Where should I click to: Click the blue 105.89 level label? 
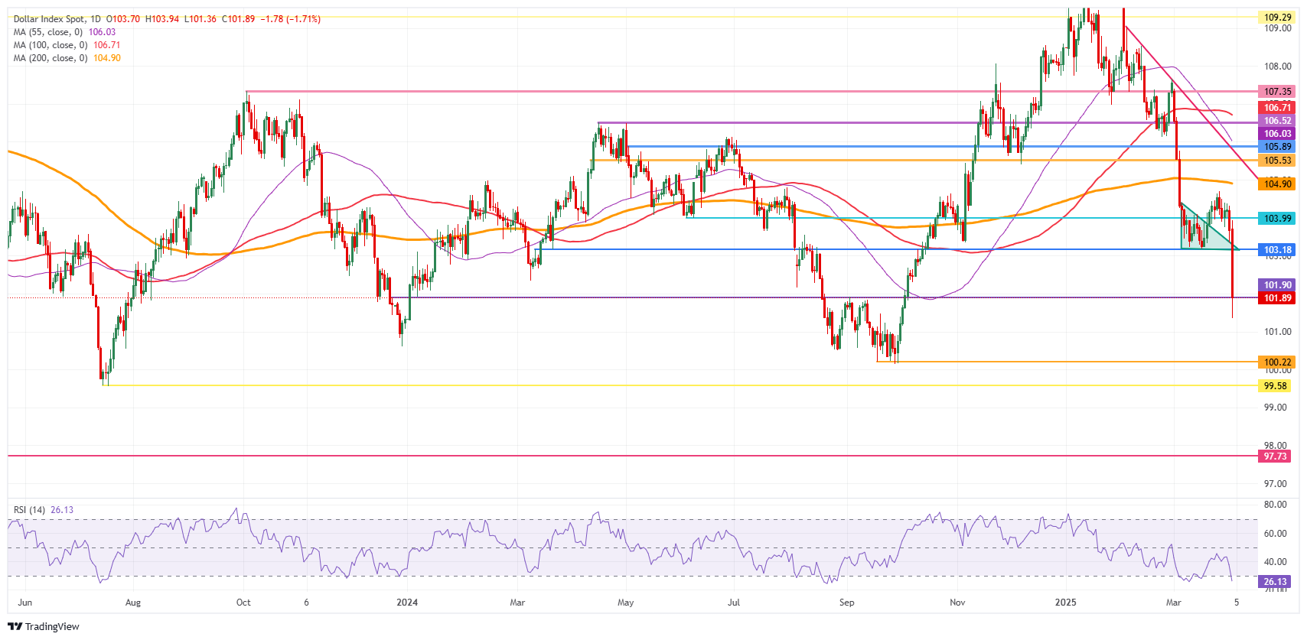tap(1276, 147)
